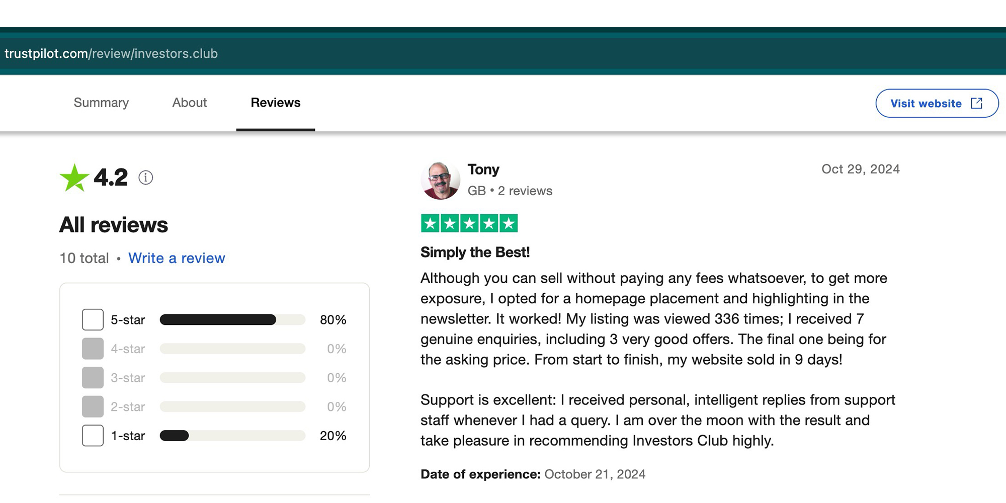Switch to the Summary tab
This screenshot has height=503, width=1006.
point(101,103)
